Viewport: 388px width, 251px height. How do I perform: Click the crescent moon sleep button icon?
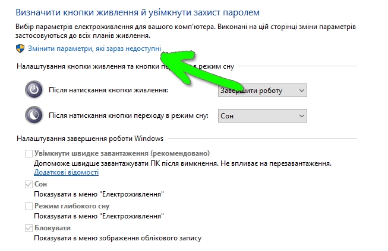[x=34, y=115]
